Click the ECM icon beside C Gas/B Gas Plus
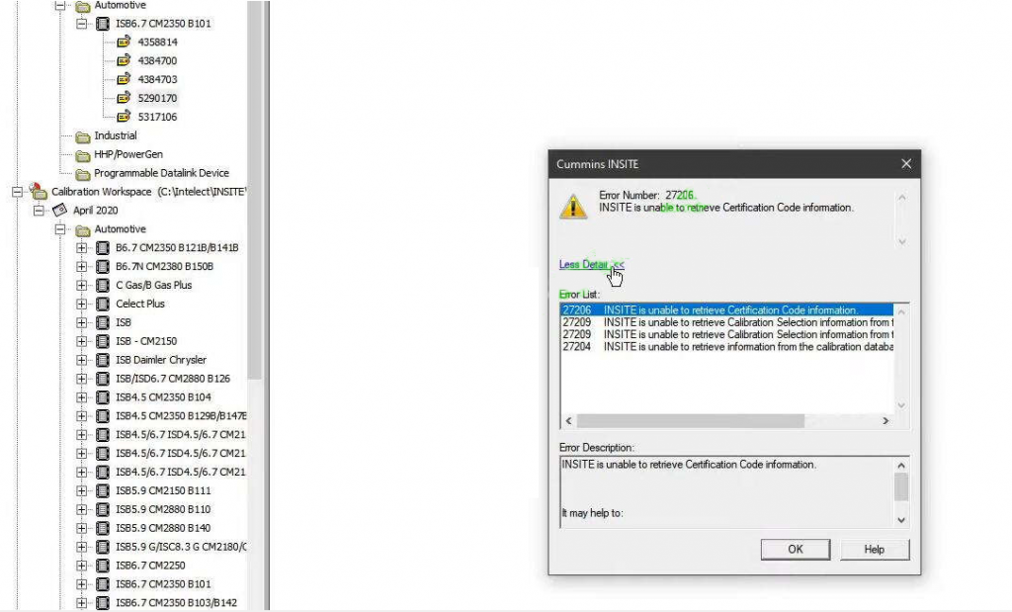Viewport: 1012px width, 612px height. pos(103,285)
